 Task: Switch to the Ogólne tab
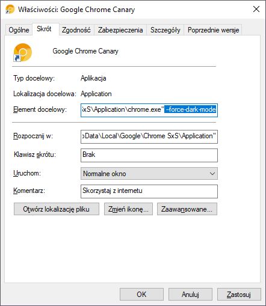point(19,30)
